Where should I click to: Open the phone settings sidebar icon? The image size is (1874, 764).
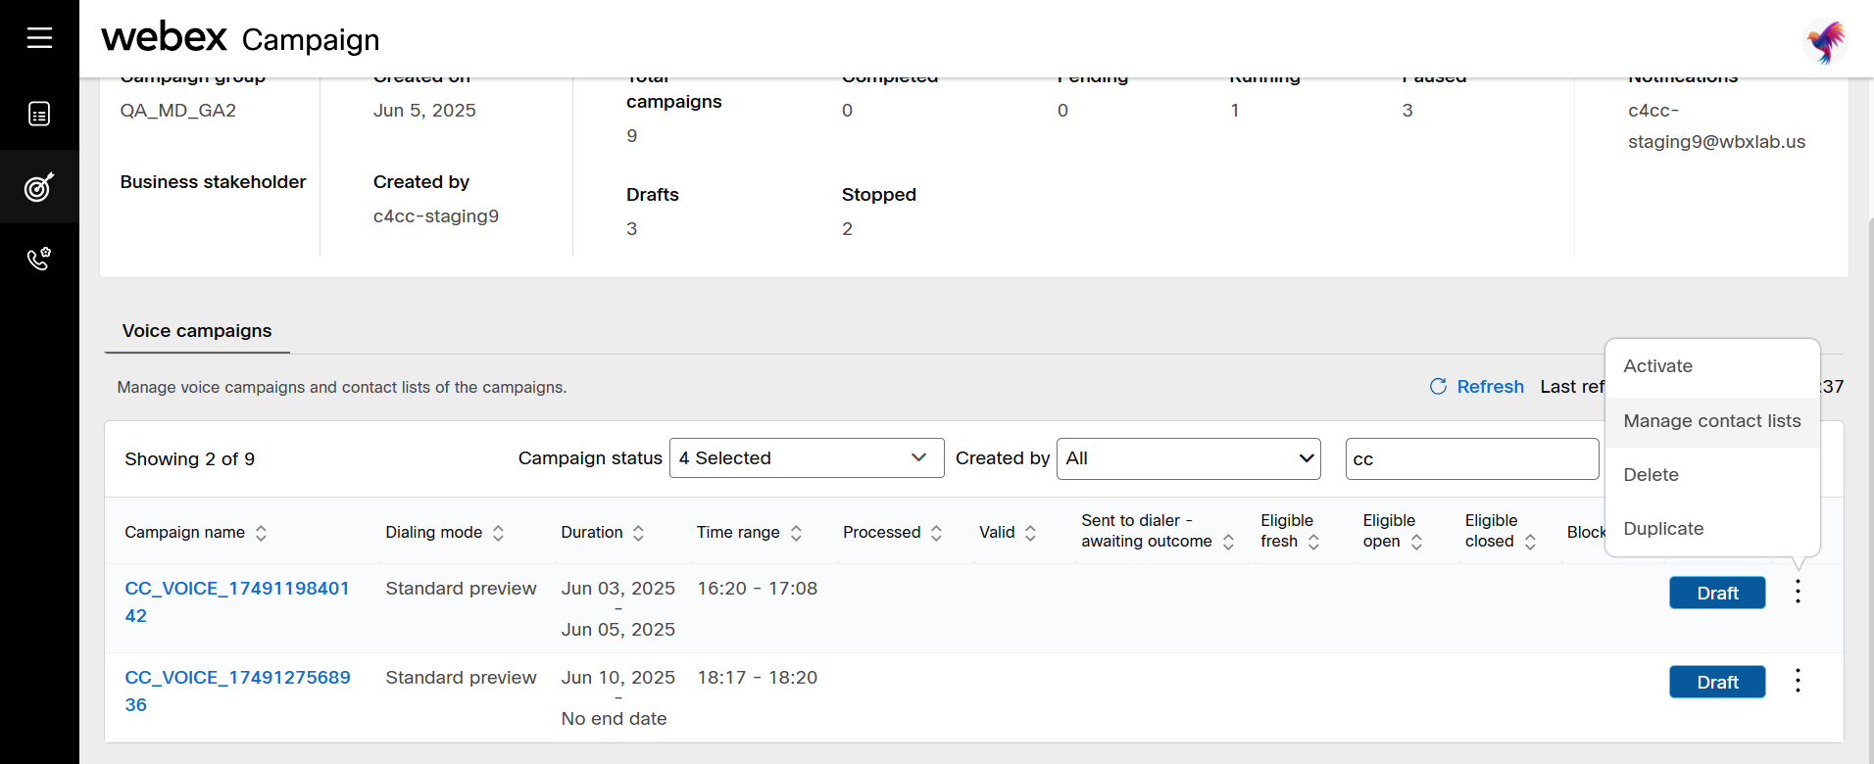point(39,259)
